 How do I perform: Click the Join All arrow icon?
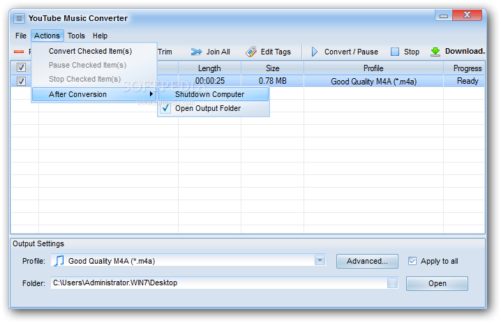tap(196, 52)
